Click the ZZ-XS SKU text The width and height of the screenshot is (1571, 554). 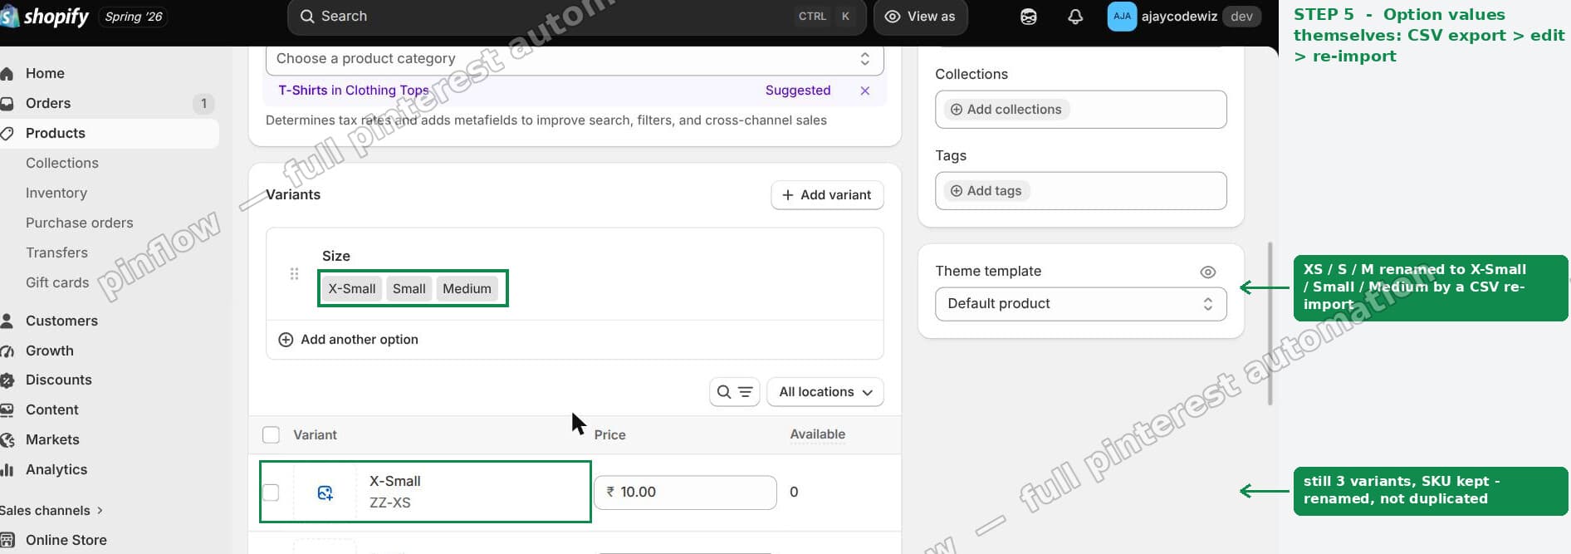tap(390, 503)
